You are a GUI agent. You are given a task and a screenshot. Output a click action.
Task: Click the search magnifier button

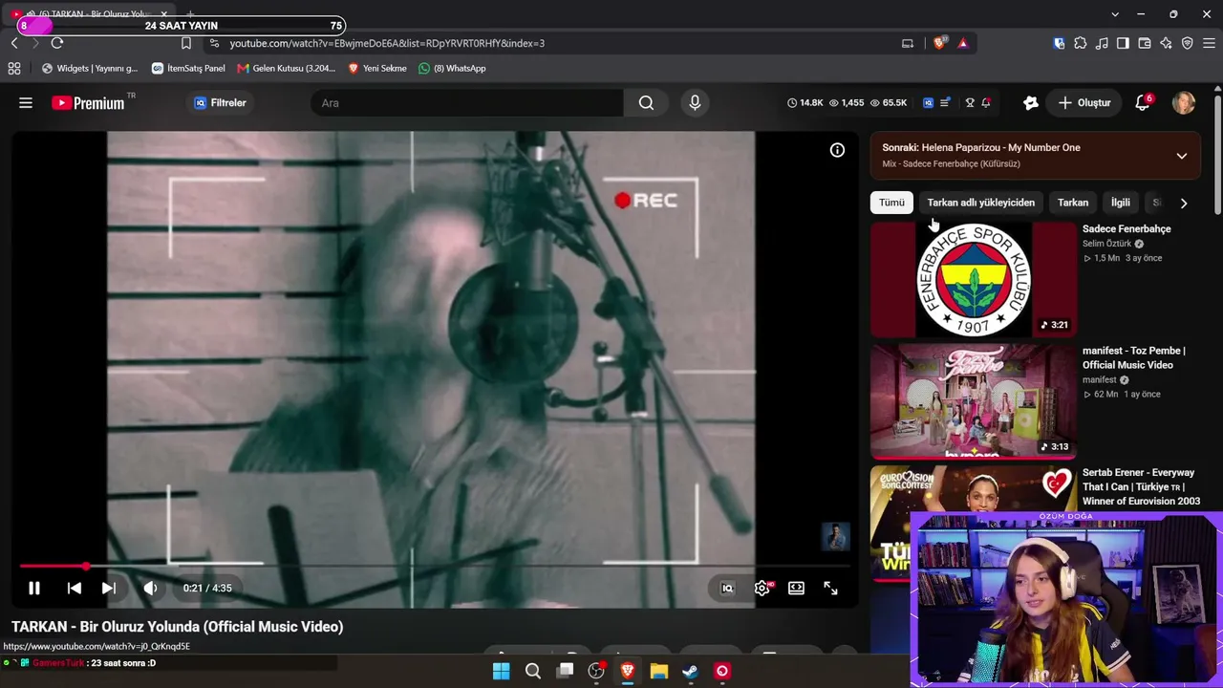tap(646, 103)
